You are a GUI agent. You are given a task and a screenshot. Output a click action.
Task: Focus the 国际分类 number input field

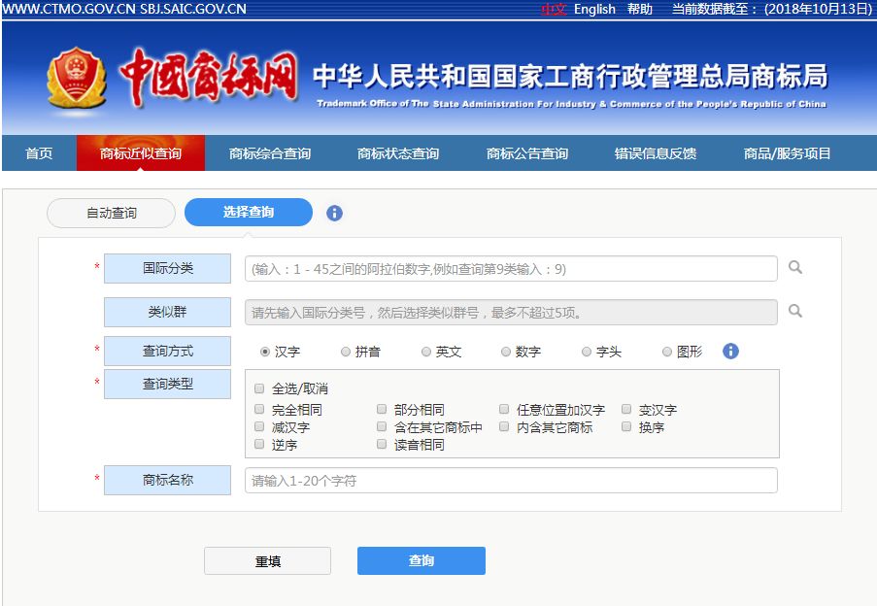pyautogui.click(x=511, y=269)
